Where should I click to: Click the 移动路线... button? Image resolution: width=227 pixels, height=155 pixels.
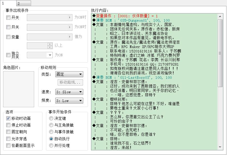[x=70, y=82]
